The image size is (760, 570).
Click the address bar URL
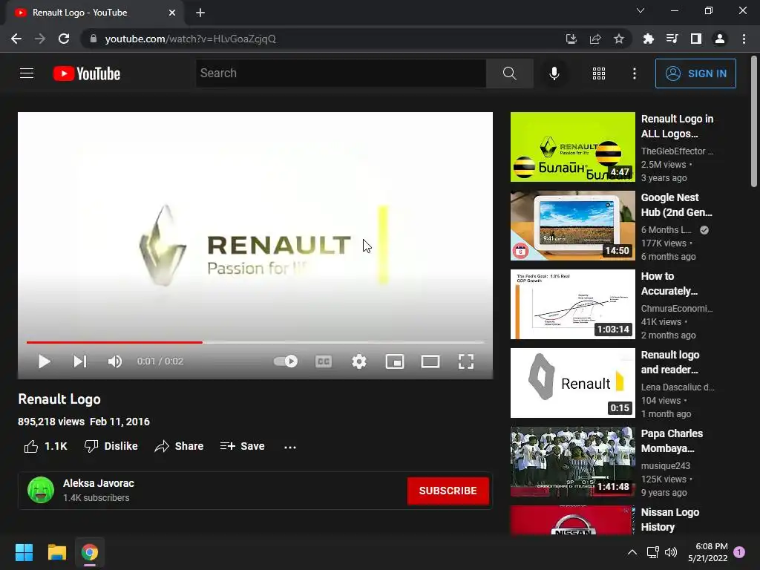click(190, 39)
